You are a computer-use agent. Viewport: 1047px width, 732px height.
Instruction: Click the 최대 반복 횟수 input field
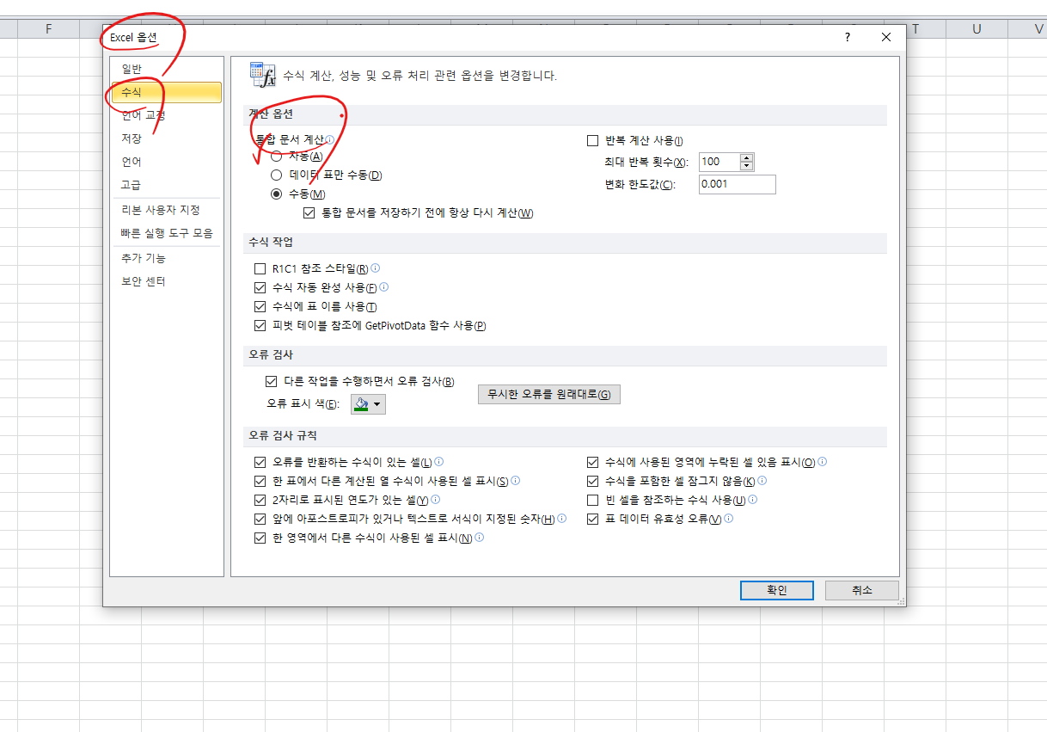point(719,162)
